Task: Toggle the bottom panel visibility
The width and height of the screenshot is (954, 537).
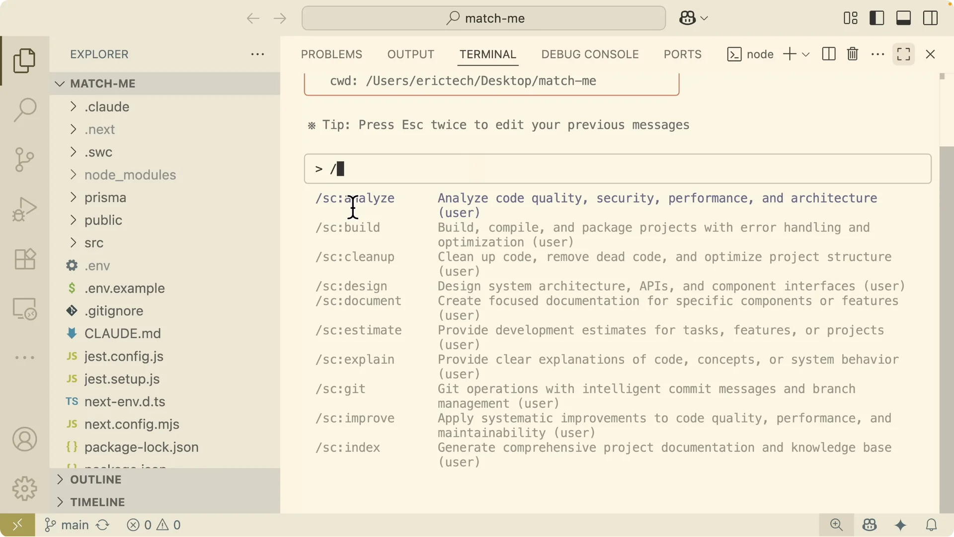Action: pyautogui.click(x=904, y=18)
